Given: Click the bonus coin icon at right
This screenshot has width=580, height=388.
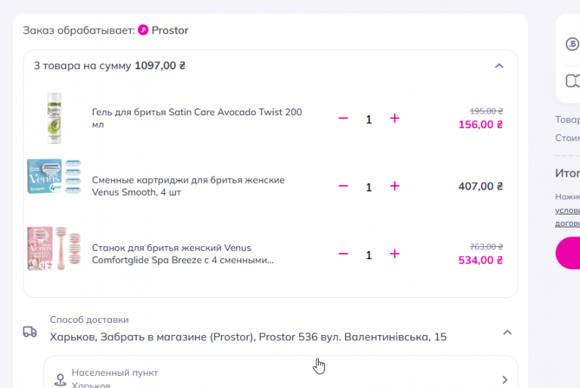Looking at the screenshot, I should click(x=572, y=44).
